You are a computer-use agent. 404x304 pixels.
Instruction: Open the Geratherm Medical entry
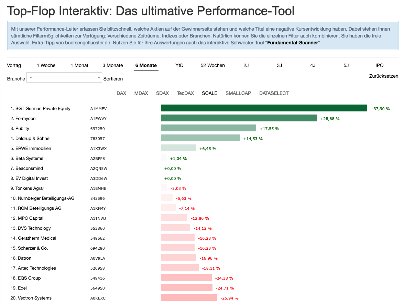(x=37, y=238)
